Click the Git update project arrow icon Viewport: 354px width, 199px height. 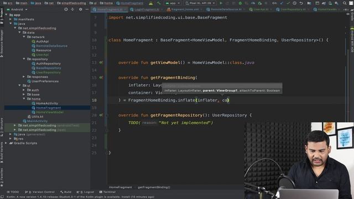click(x=282, y=3)
